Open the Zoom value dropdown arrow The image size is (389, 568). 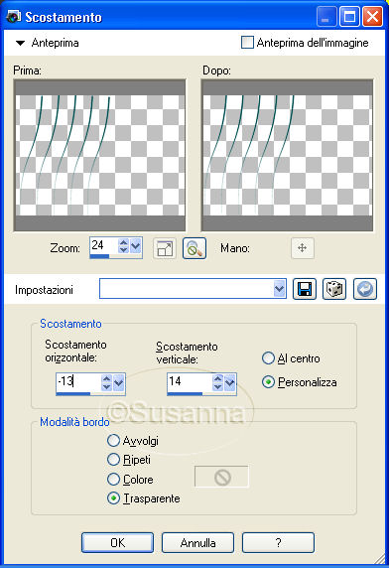(x=136, y=246)
